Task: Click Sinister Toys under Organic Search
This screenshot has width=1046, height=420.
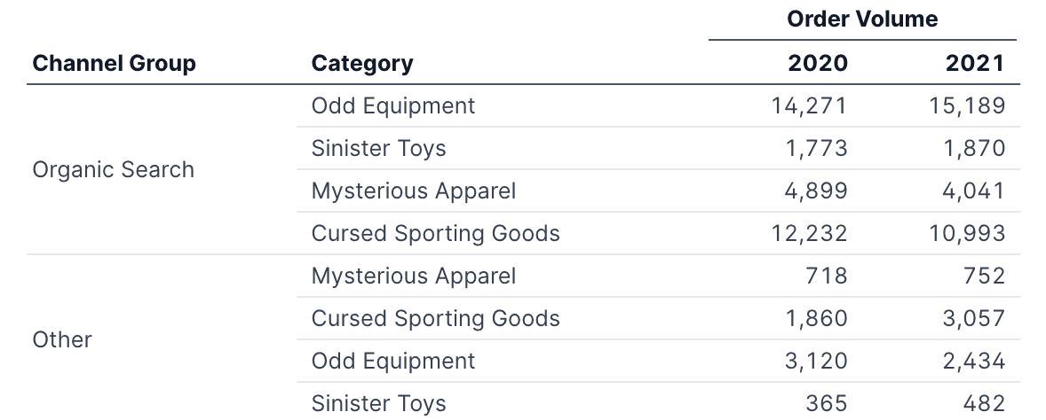Action: tap(378, 148)
